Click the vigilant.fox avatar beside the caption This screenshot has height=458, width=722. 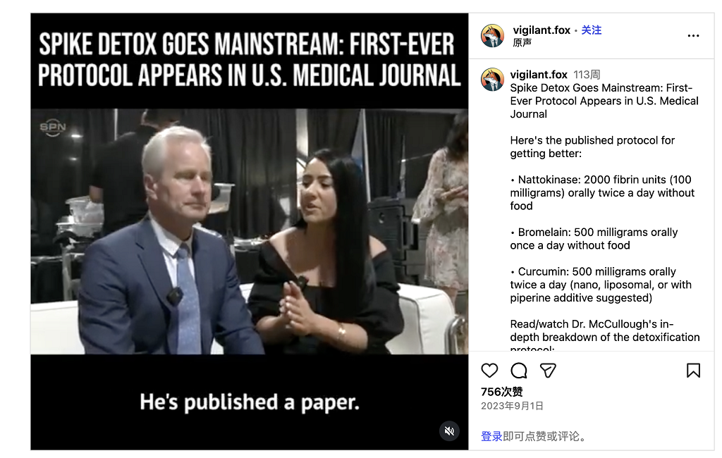[492, 79]
